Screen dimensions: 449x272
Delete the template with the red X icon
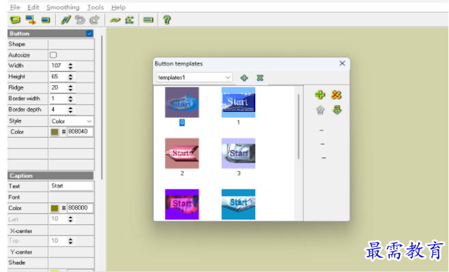coord(336,95)
